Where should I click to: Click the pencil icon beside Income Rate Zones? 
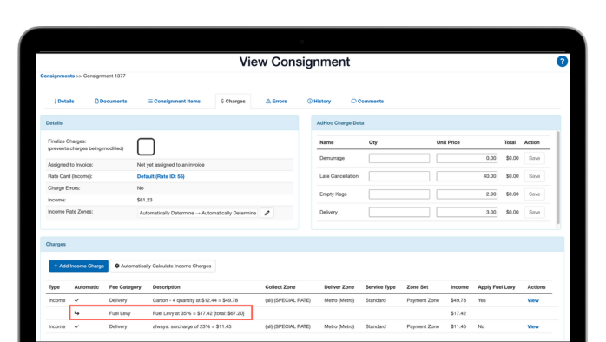[x=267, y=213]
